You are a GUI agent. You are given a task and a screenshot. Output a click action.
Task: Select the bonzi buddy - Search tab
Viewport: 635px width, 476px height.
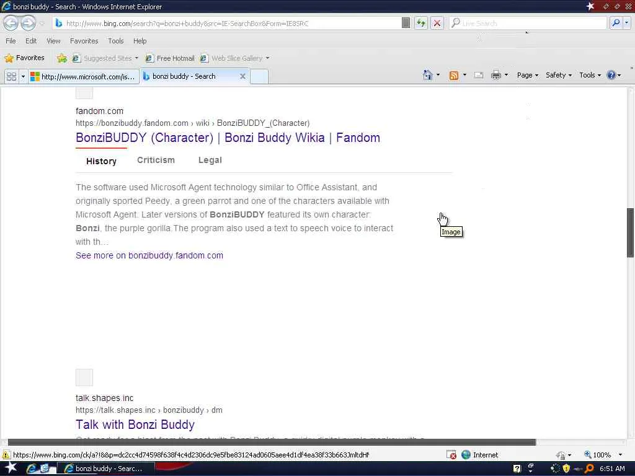tap(184, 76)
